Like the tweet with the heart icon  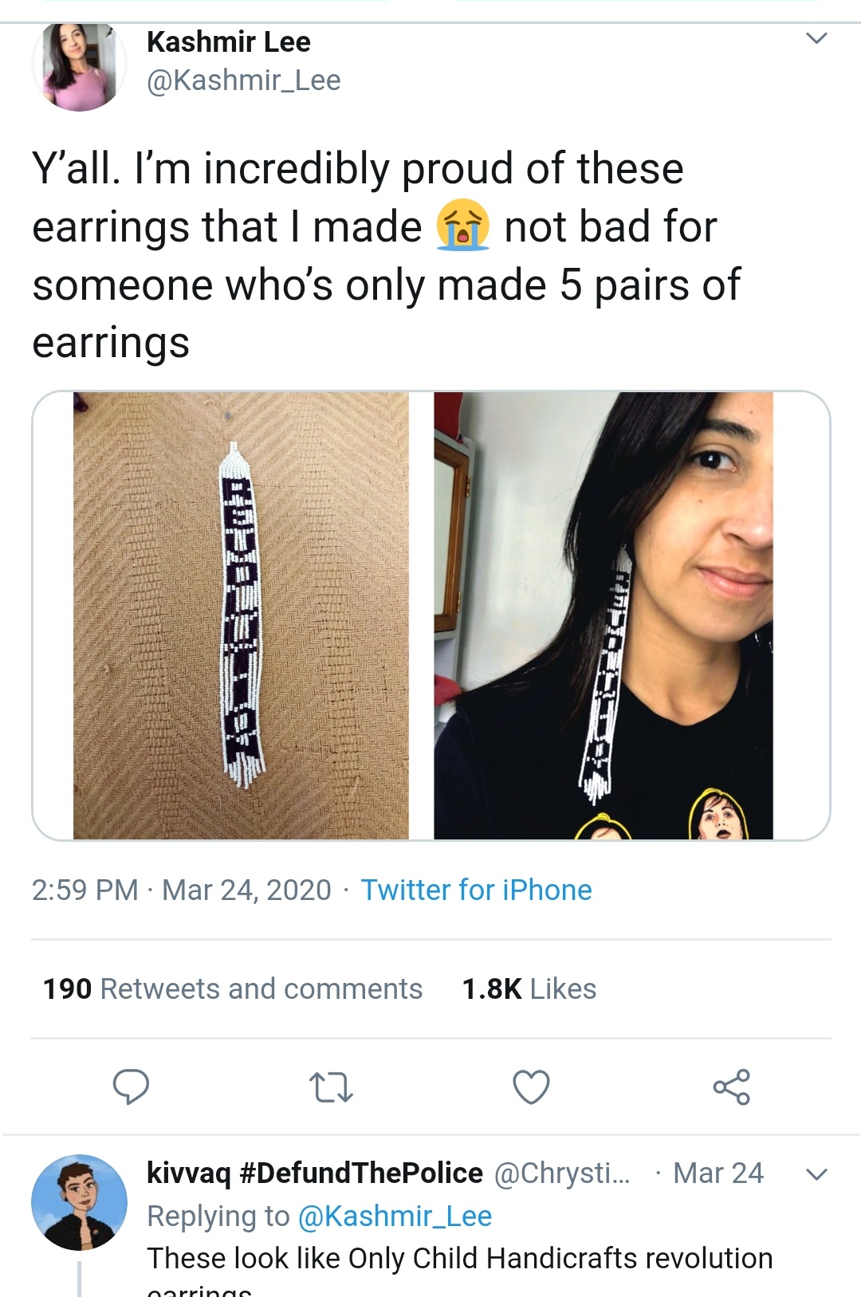point(531,1087)
